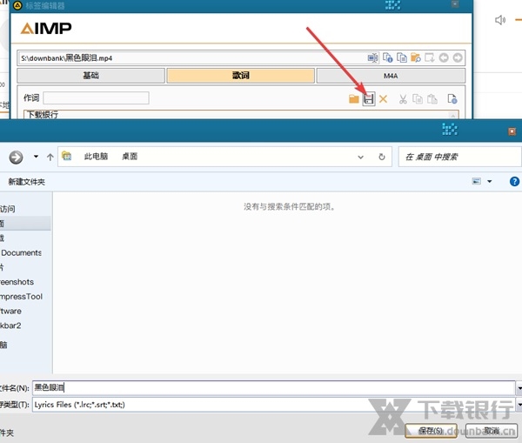Click dotted-grid icon in save dialog title bar
Screen dimensions: 522x443
click(x=450, y=129)
